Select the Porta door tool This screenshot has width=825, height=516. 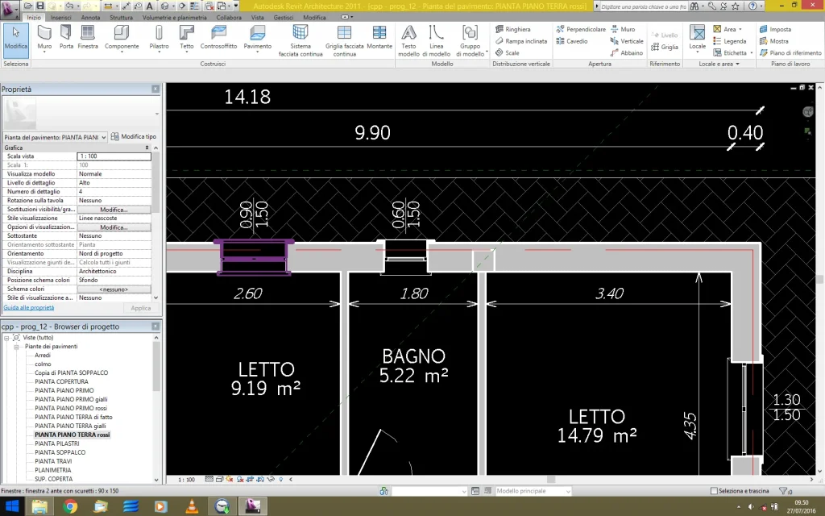click(66, 38)
